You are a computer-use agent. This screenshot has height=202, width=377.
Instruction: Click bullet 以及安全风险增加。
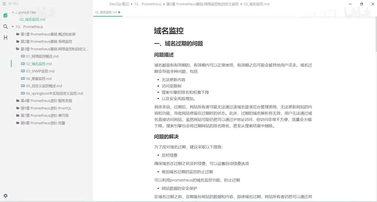pyautogui.click(x=178, y=99)
